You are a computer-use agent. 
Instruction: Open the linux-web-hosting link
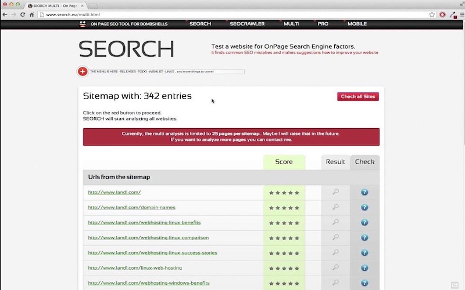click(135, 268)
